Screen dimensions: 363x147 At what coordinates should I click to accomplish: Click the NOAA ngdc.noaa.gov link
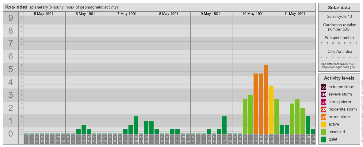pos(339,67)
